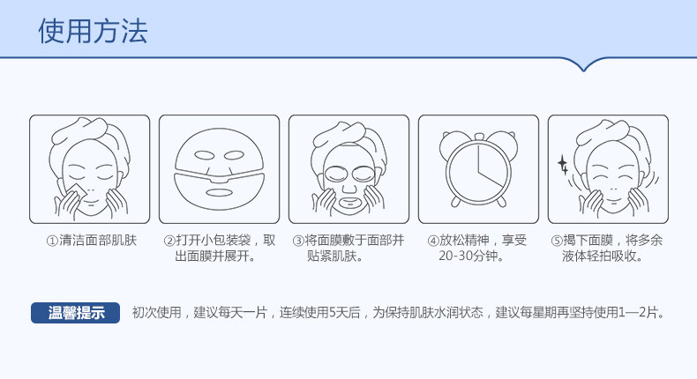
Task: Click the alarm clock icon
Action: coord(479,169)
